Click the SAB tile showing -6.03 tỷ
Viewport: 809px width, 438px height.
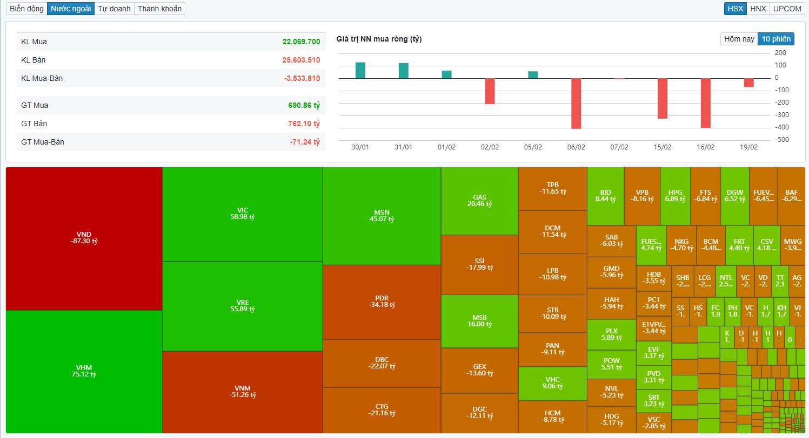(612, 241)
